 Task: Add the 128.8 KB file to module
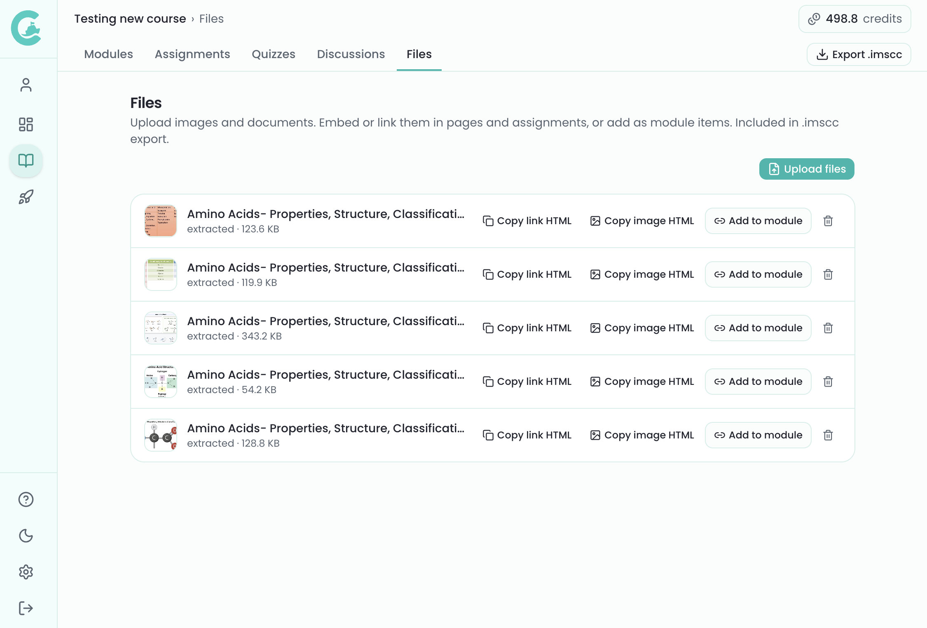coord(758,435)
